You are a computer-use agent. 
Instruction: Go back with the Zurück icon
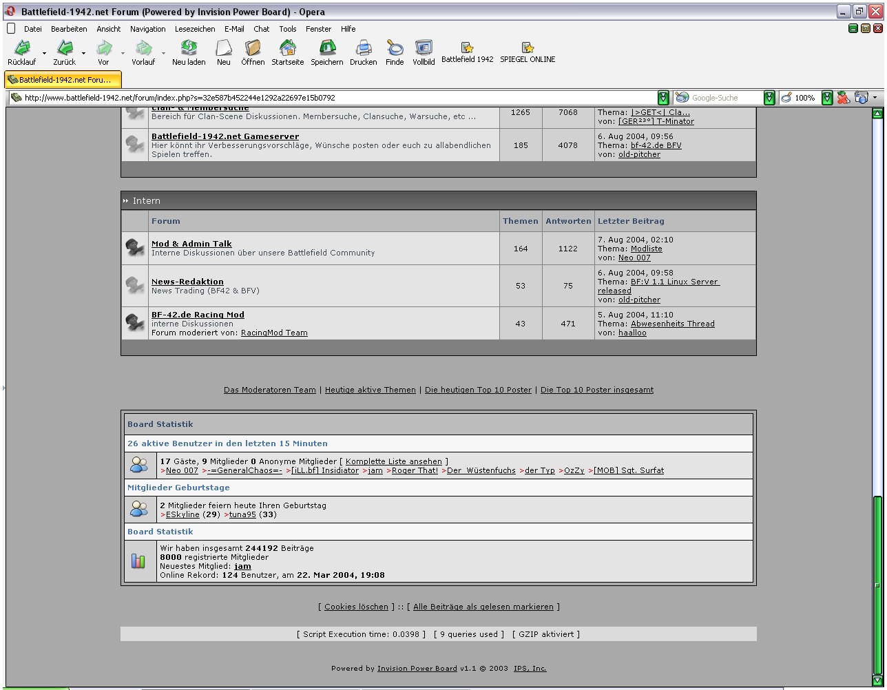[65, 48]
